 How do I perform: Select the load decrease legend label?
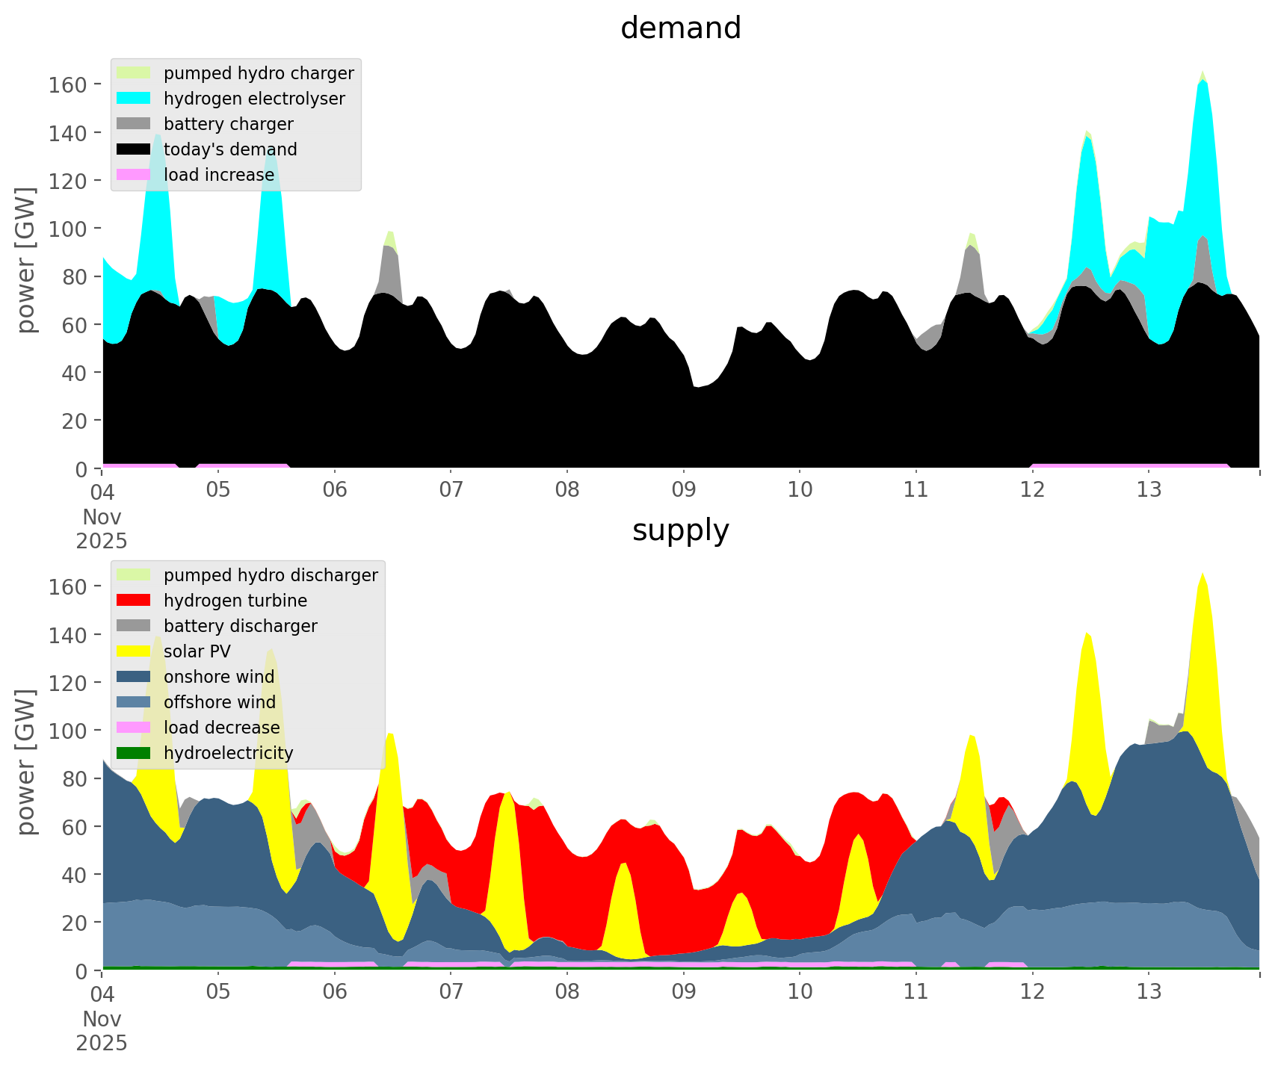coord(221,728)
